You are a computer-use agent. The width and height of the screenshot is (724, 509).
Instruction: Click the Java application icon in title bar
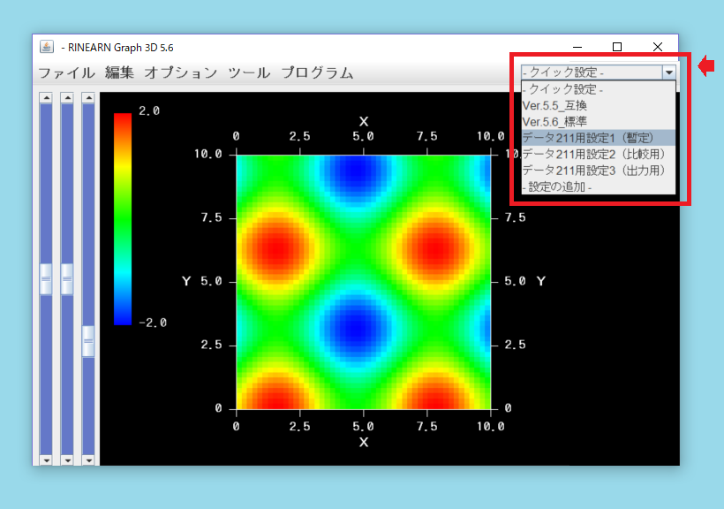coord(47,47)
